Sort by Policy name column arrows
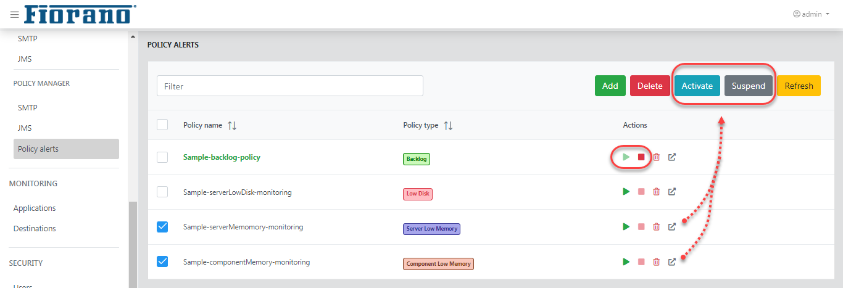Screen dimensions: 843x288 (232, 125)
